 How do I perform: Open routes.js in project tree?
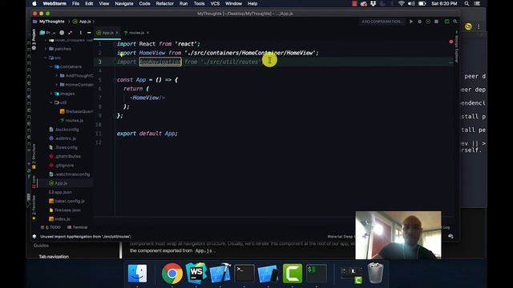coord(75,121)
